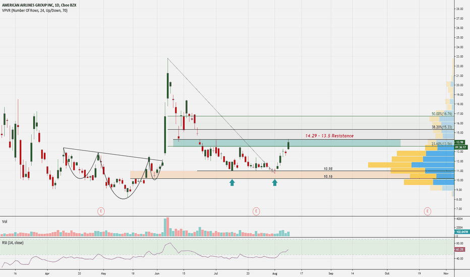Click the Apr date axis label
This screenshot has width=470, height=277.
point(47,273)
